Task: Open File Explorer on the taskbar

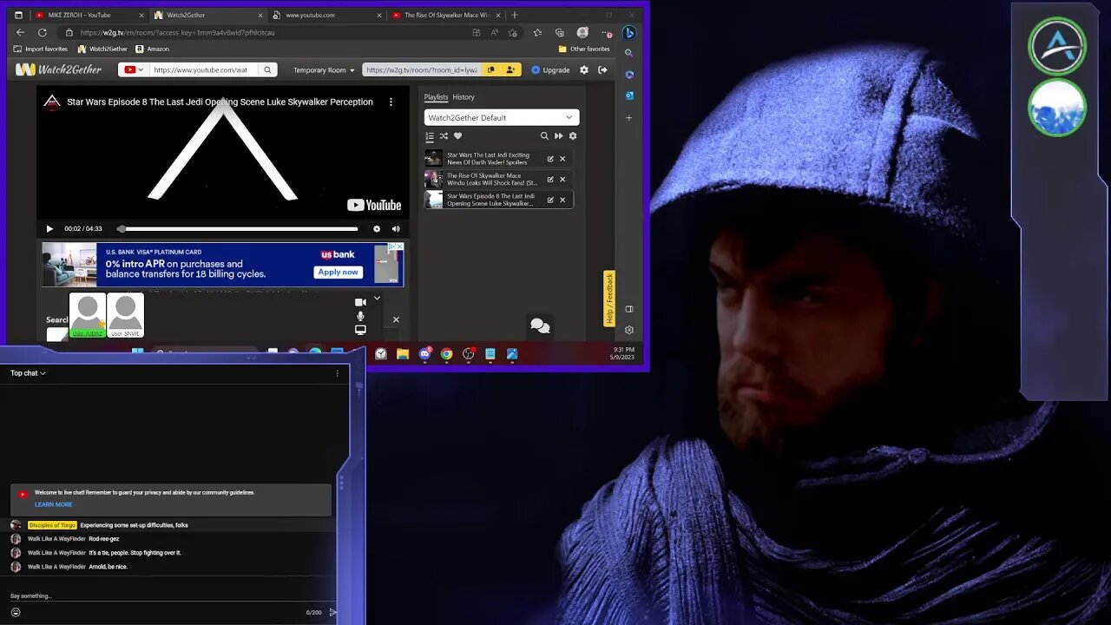Action: tap(403, 354)
